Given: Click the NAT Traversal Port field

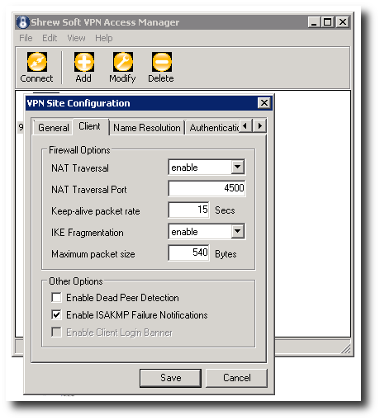Looking at the screenshot, I should [207, 188].
